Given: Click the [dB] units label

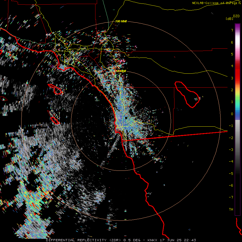Looking at the screenshot, I should coord(229,19).
